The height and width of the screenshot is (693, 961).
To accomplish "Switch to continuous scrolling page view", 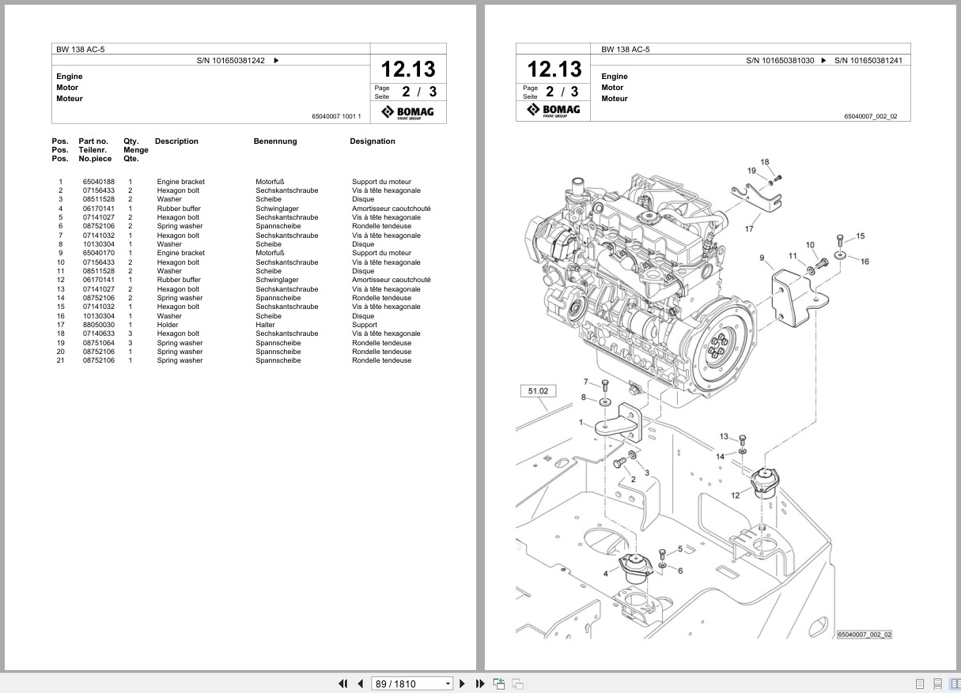I will click(x=937, y=684).
